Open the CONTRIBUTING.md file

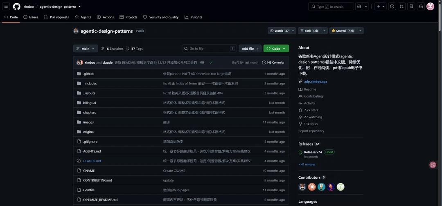(97, 180)
